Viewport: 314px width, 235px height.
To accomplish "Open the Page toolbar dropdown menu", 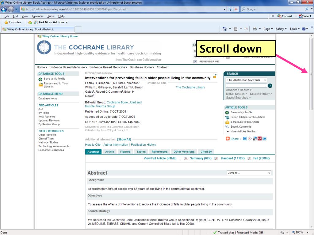I will 268,29.
